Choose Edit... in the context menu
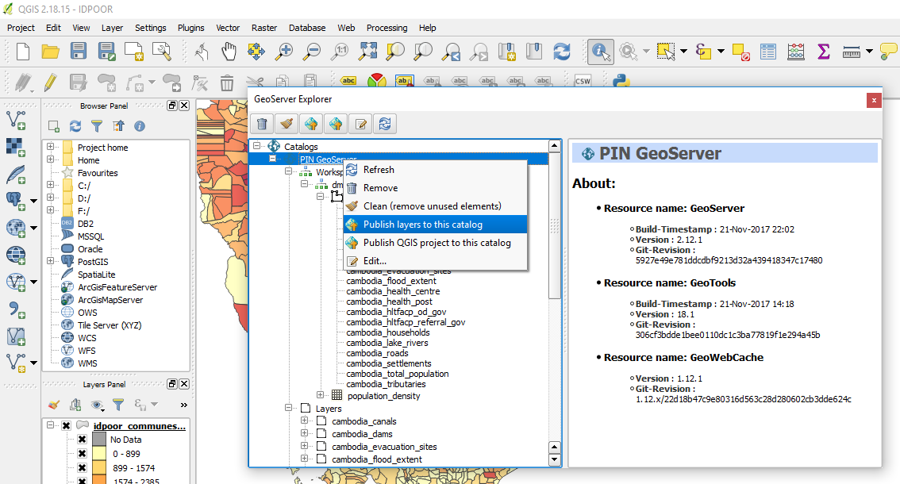 coord(435,261)
